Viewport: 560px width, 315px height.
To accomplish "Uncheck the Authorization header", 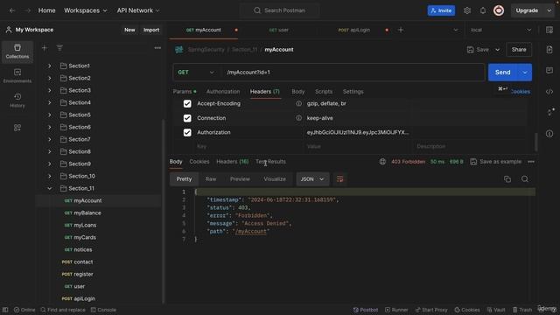I will 187,132.
